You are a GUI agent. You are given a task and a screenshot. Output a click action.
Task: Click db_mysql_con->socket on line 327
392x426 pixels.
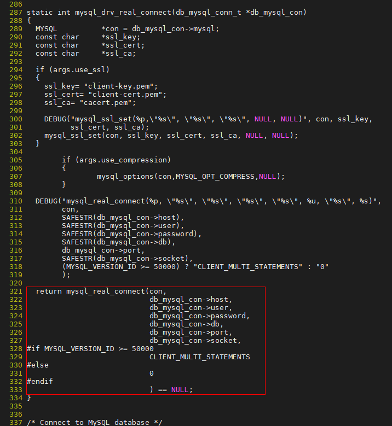coord(193,341)
